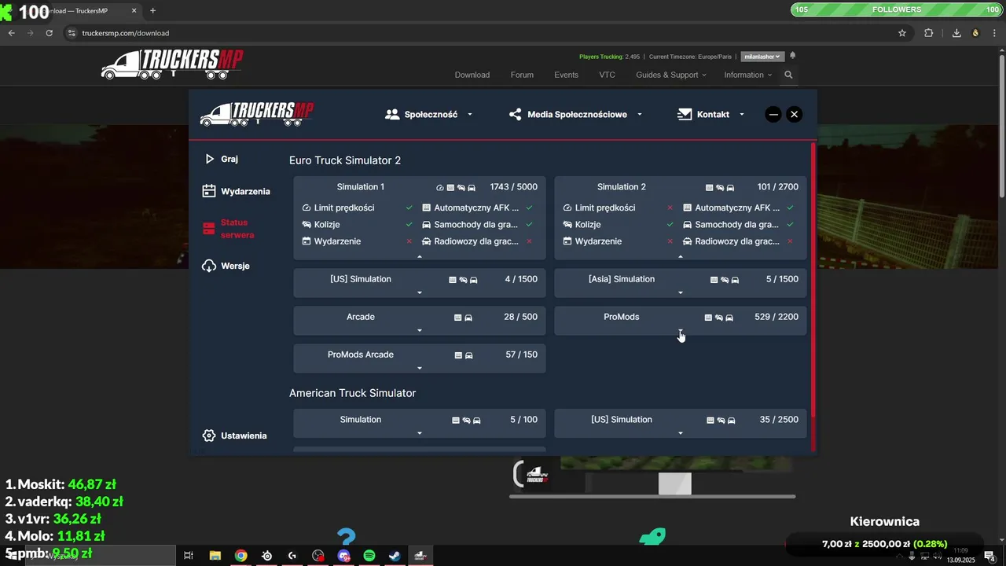Click the Wydarzenia calendar icon
This screenshot has height=566, width=1006.
pyautogui.click(x=209, y=191)
